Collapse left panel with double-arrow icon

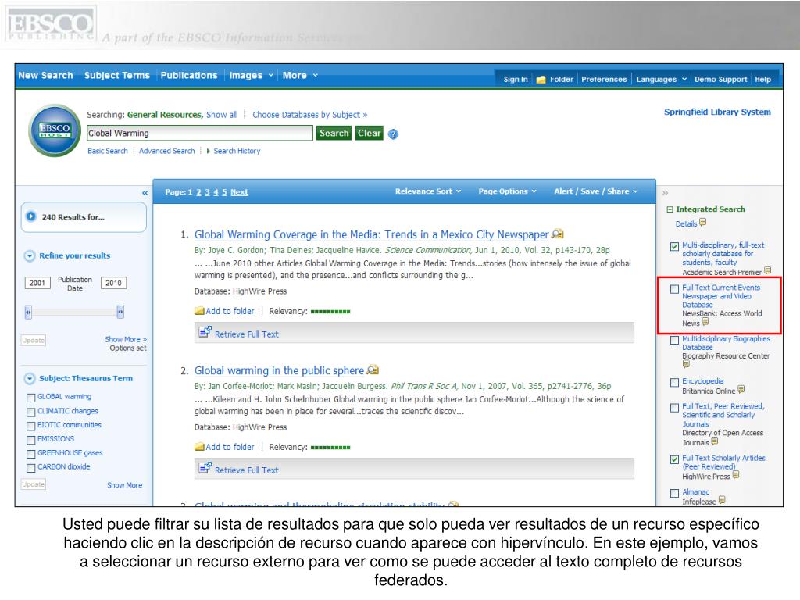[x=145, y=193]
